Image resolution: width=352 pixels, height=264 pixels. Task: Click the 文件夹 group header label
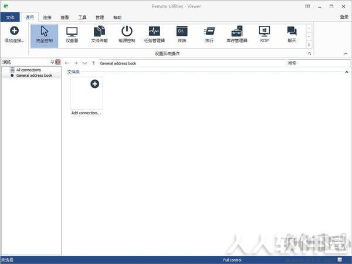tap(73, 72)
